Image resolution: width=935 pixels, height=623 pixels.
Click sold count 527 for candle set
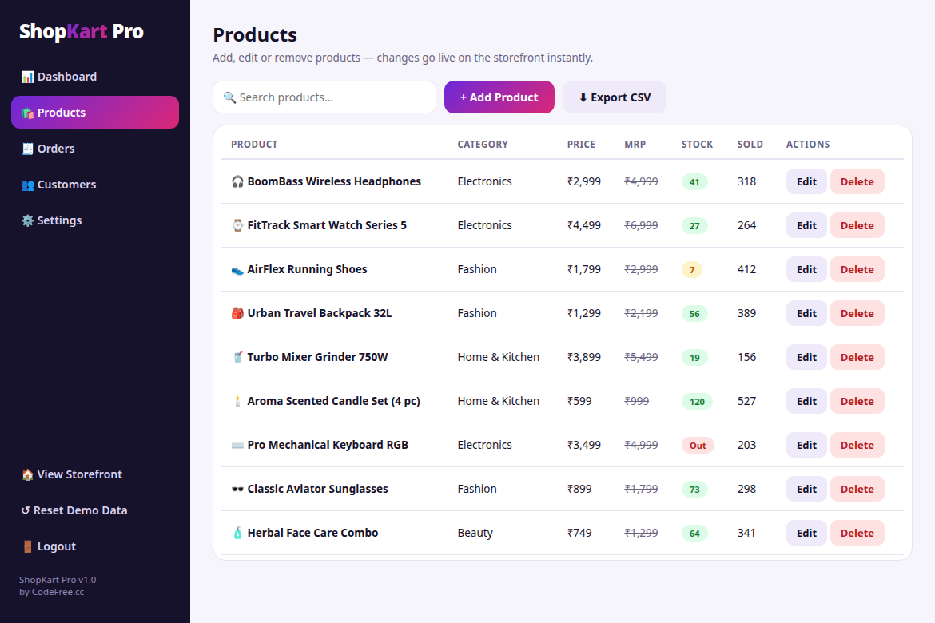click(746, 401)
